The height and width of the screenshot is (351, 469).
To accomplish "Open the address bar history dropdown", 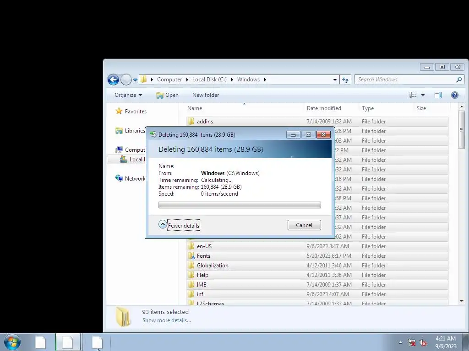I will pos(335,80).
